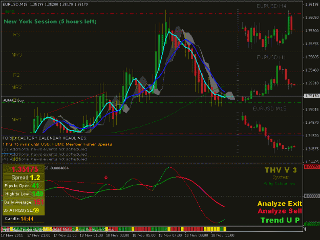The height and width of the screenshot is (240, 320).
Task: Click the 1.35310 price axis value
Action: coord(312,83)
